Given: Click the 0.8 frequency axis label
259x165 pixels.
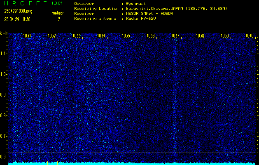Looking at the screenshot, I should [3, 115].
